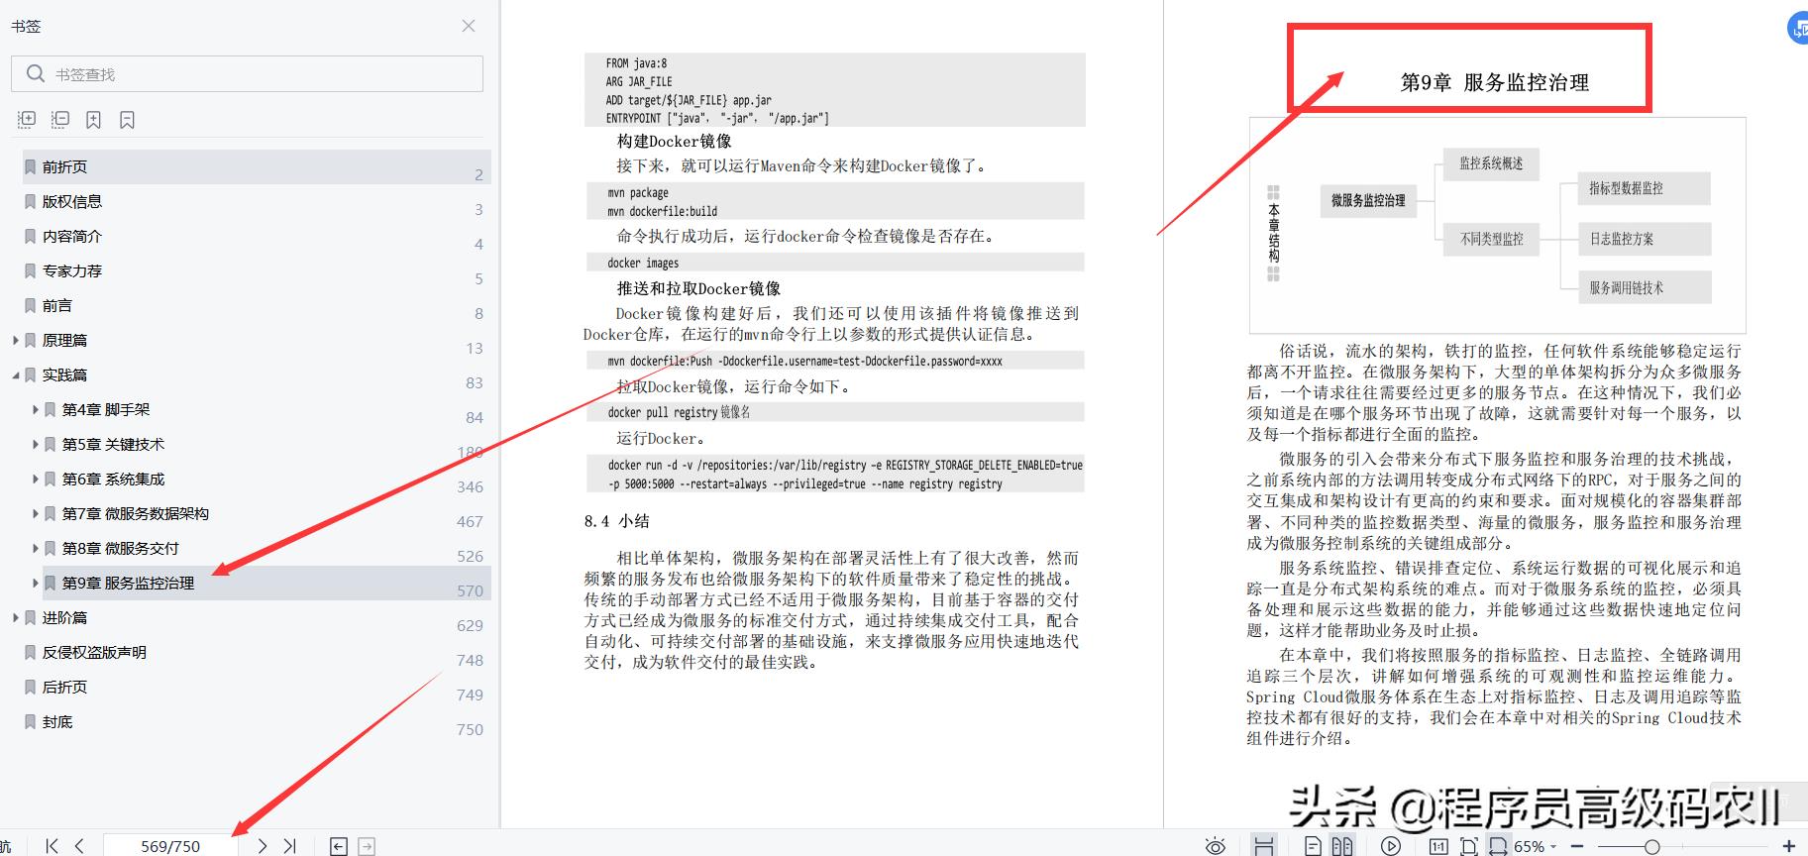The image size is (1808, 856).
Task: Click the 推送和拉取Docker镜像 subheading
Action: [698, 288]
